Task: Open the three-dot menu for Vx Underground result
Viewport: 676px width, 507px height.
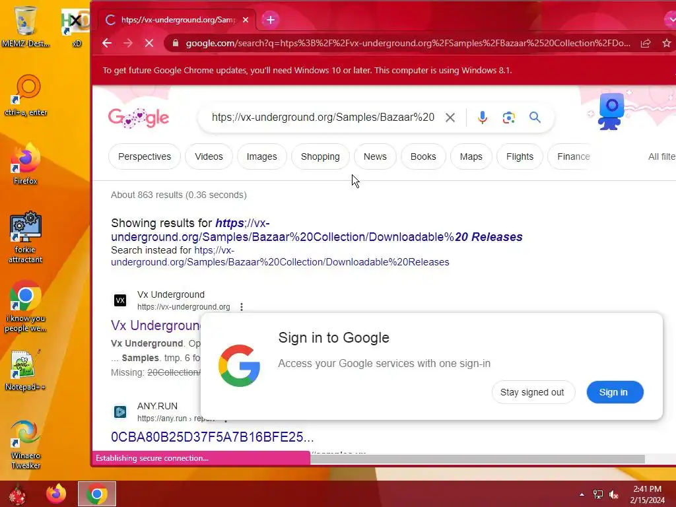Action: [x=242, y=307]
